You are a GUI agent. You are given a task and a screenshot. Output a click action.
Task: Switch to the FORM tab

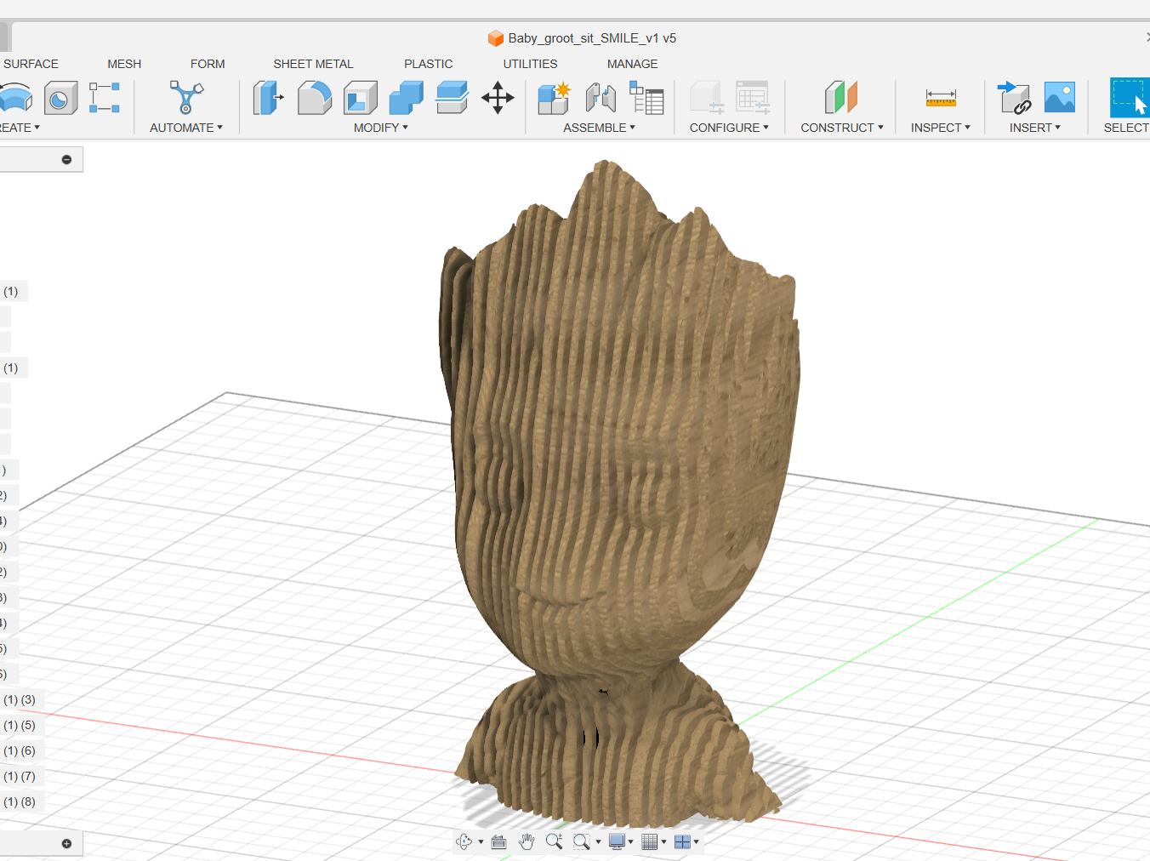(x=208, y=64)
